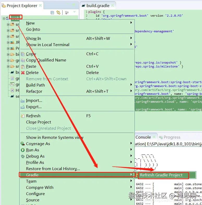Click the Collapse All icon in Project Explorer

coord(52,13)
